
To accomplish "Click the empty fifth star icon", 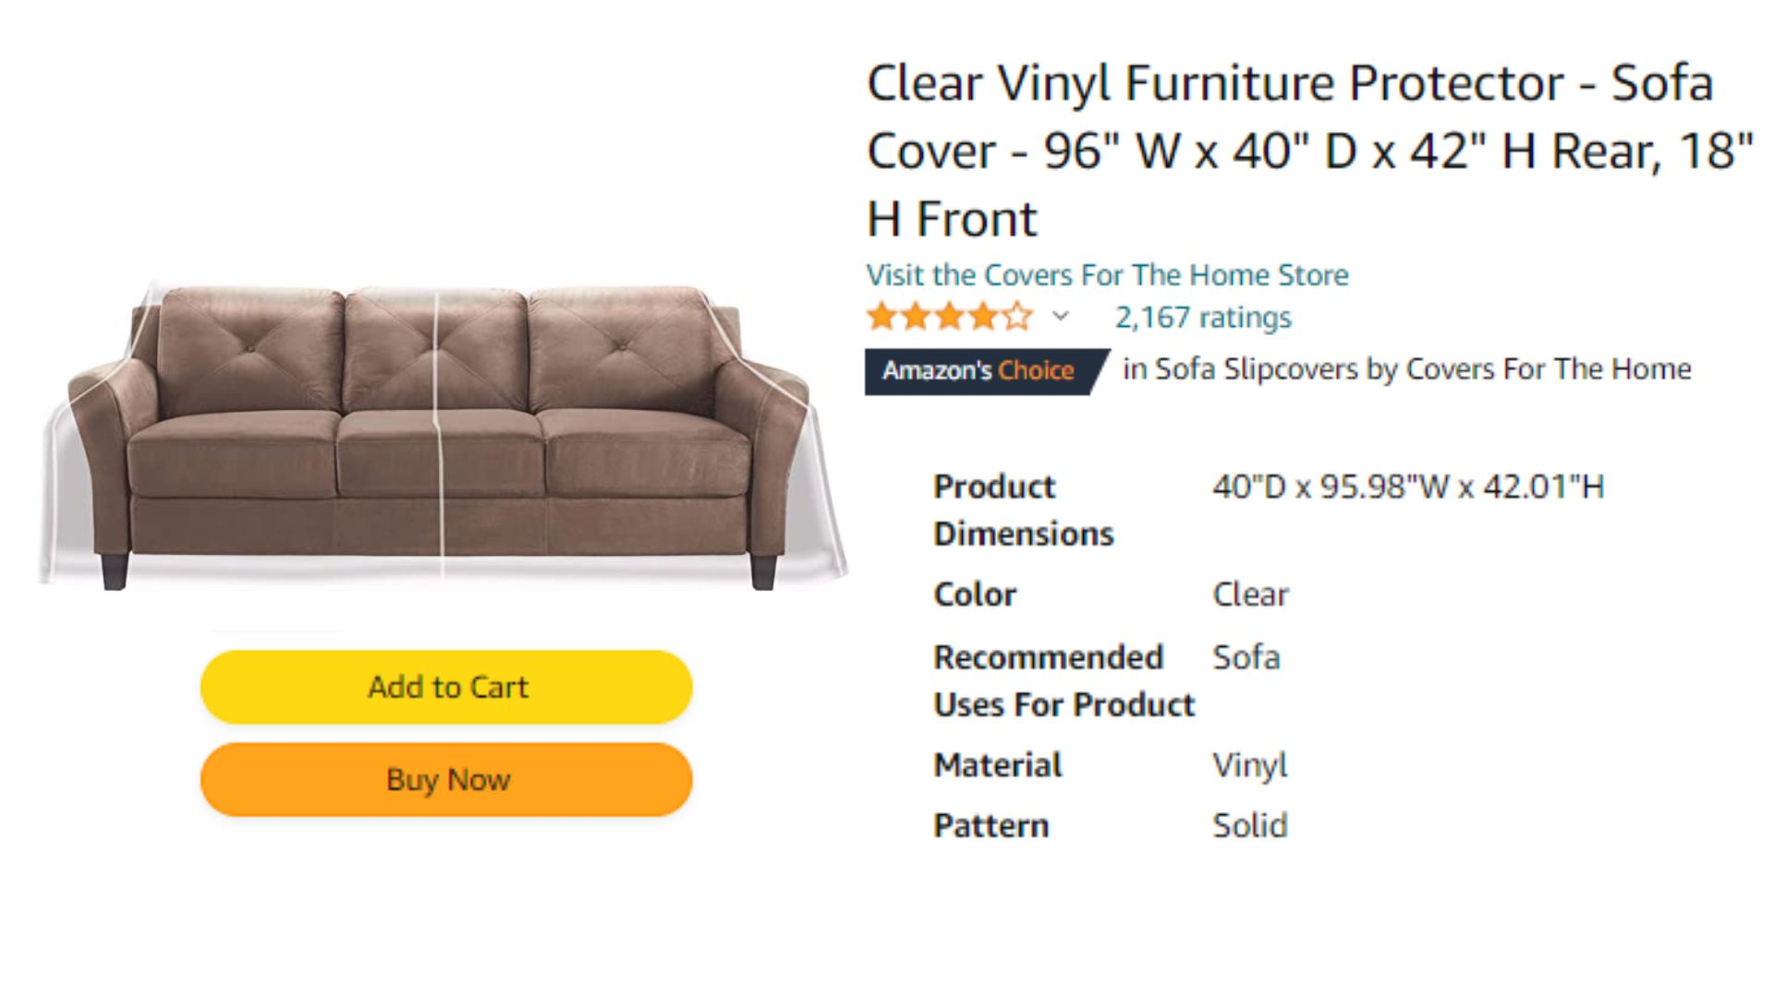I will pyautogui.click(x=1016, y=317).
